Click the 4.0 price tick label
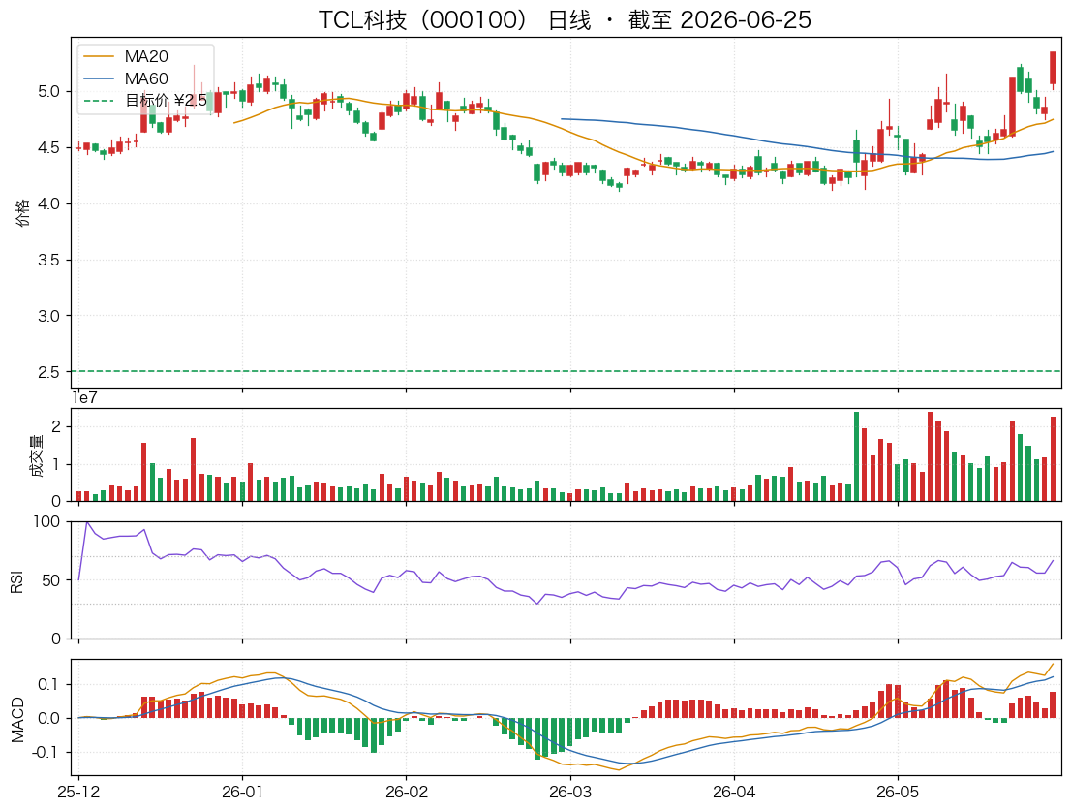Screen dimensions: 1071x811 click(48, 203)
